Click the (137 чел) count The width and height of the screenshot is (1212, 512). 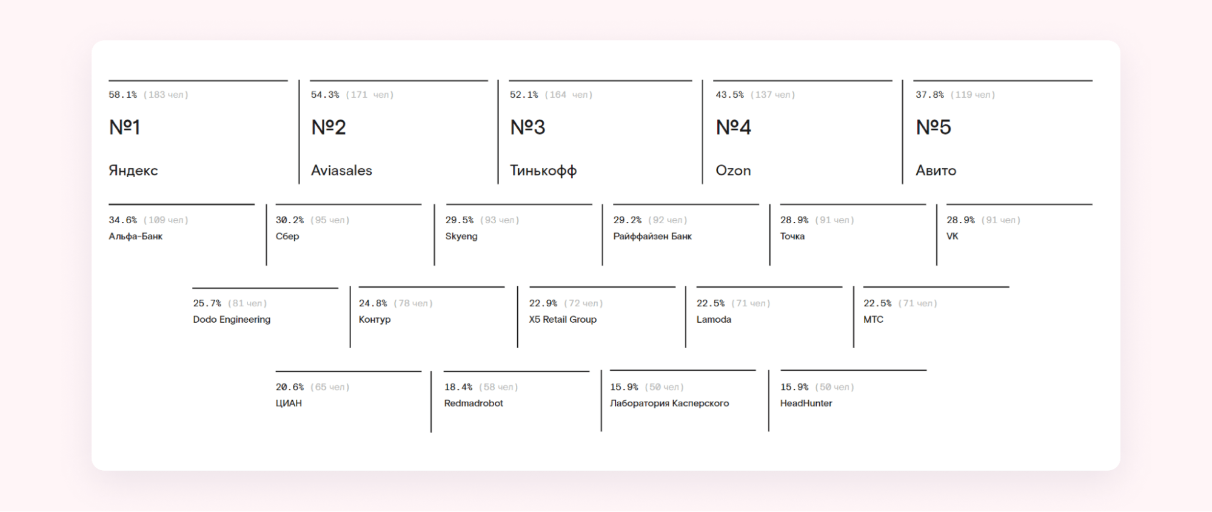click(772, 95)
